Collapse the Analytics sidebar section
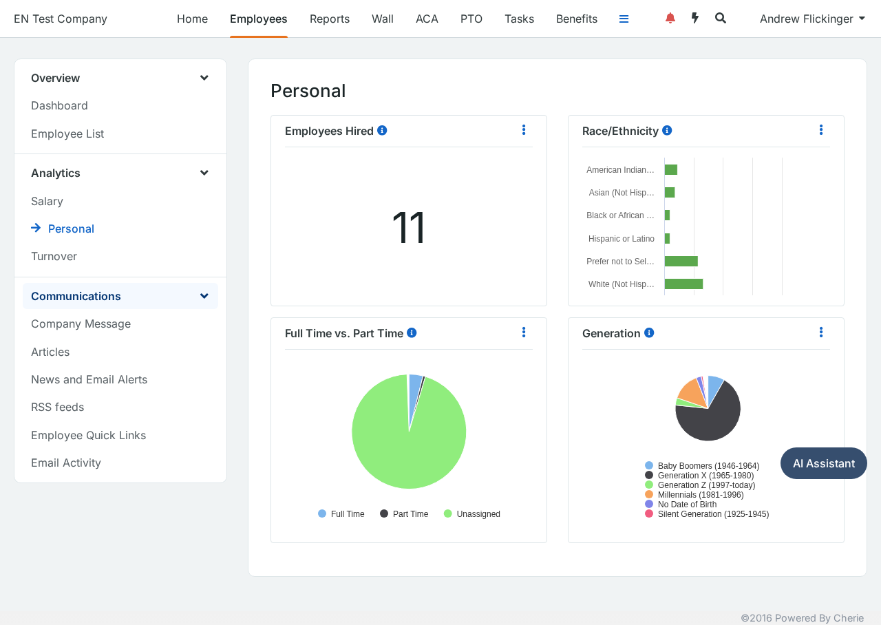 click(204, 173)
